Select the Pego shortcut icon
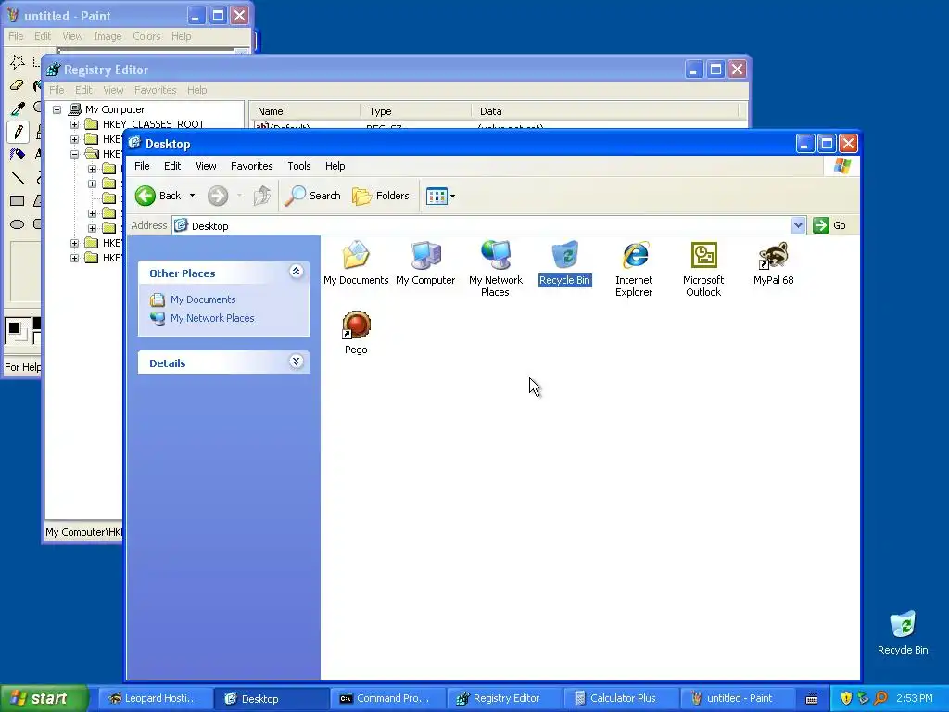949x712 pixels. [x=356, y=333]
